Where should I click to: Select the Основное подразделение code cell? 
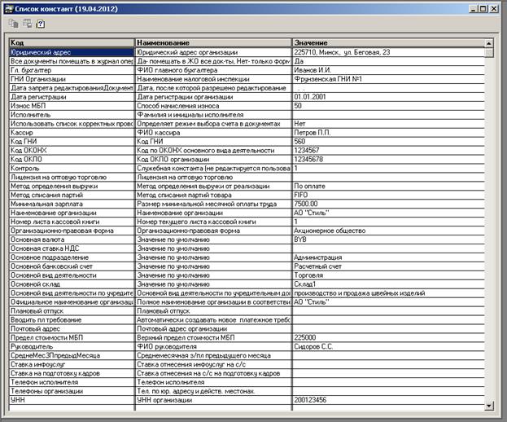click(72, 257)
